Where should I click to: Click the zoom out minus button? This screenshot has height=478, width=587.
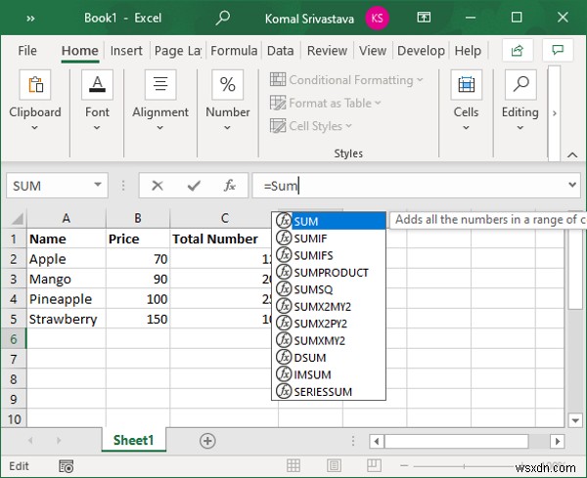(404, 466)
